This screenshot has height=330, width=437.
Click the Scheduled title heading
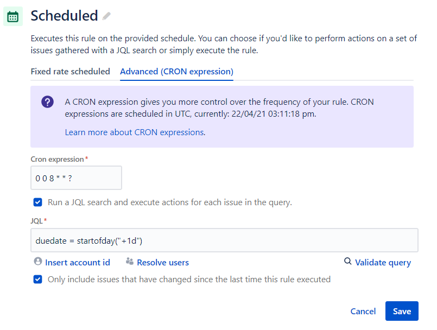(64, 16)
